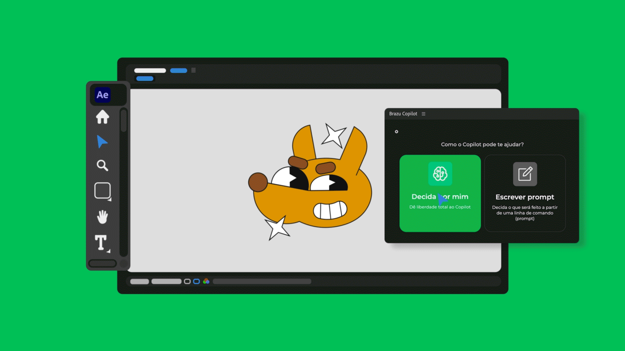Select the Type text tool
Screen dimensions: 625x351
pos(101,242)
